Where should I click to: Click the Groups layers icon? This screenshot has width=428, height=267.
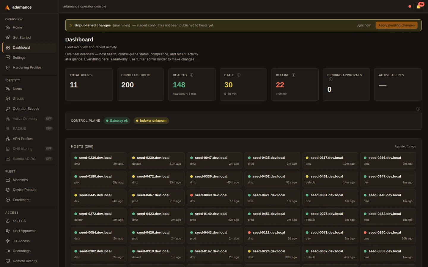point(8,98)
